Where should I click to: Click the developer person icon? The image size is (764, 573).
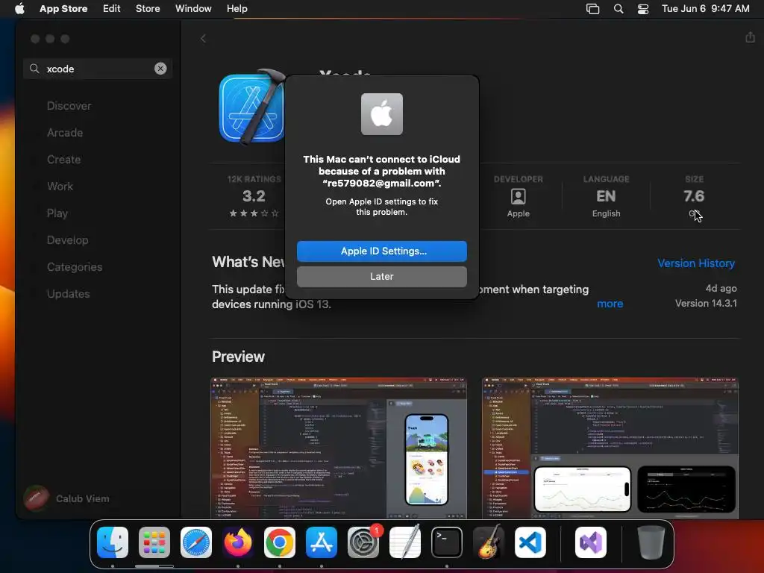tap(518, 196)
